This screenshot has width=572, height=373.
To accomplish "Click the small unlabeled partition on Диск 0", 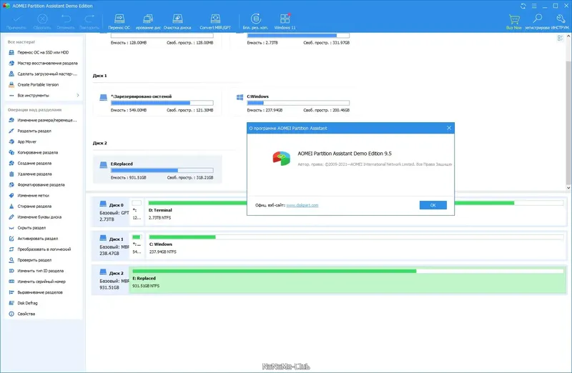I will [x=137, y=212].
